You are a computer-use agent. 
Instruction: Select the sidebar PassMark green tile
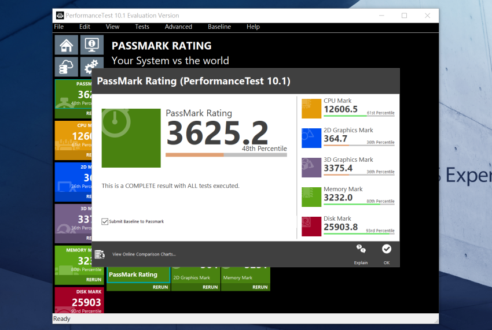pyautogui.click(x=74, y=99)
